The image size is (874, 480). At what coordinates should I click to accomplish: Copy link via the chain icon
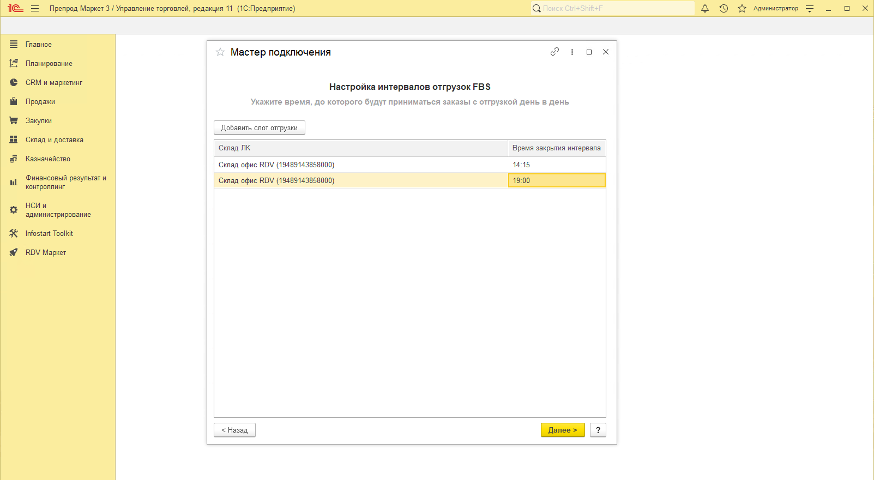554,52
